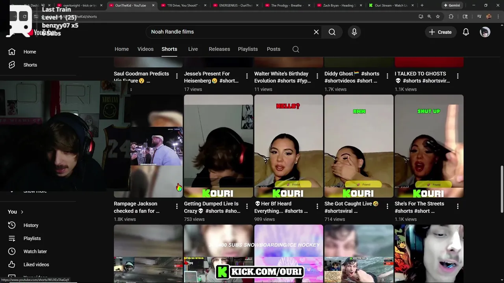Activate voice search microphone
The height and width of the screenshot is (283, 504).
click(x=354, y=32)
